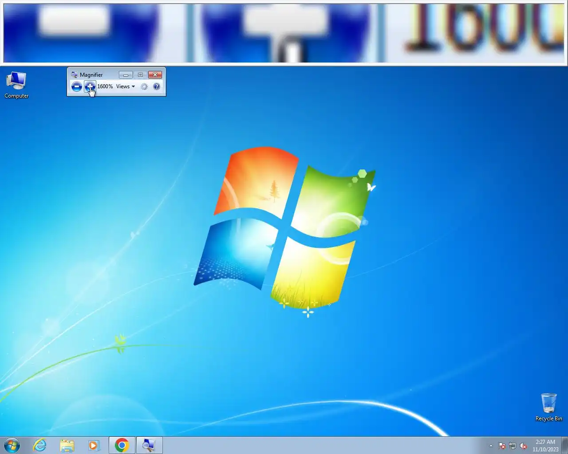This screenshot has width=568, height=454.
Task: Click the Magnifier title bar icon
Action: pyautogui.click(x=74, y=74)
